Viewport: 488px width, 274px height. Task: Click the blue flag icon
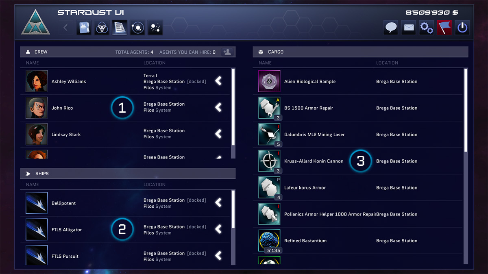coord(444,28)
